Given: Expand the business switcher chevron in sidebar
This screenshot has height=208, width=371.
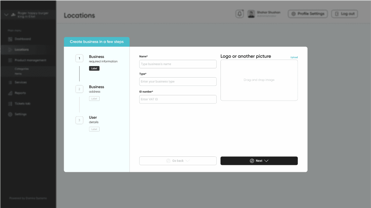Looking at the screenshot, I should (x=6, y=15).
